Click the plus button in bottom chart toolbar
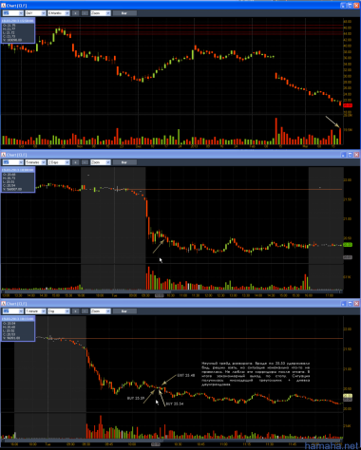 coord(75,311)
